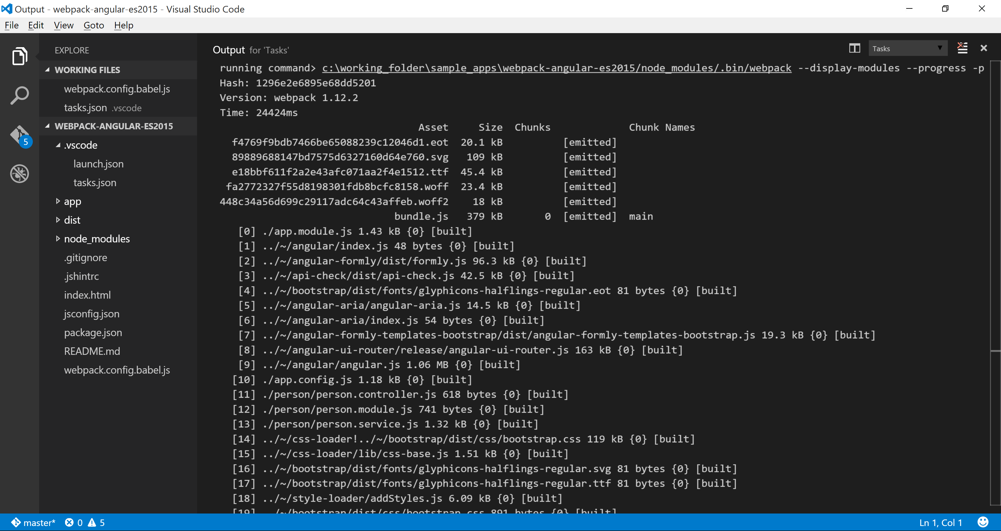Open the Tasks output channel dropdown
The width and height of the screenshot is (1001, 531).
(x=908, y=48)
